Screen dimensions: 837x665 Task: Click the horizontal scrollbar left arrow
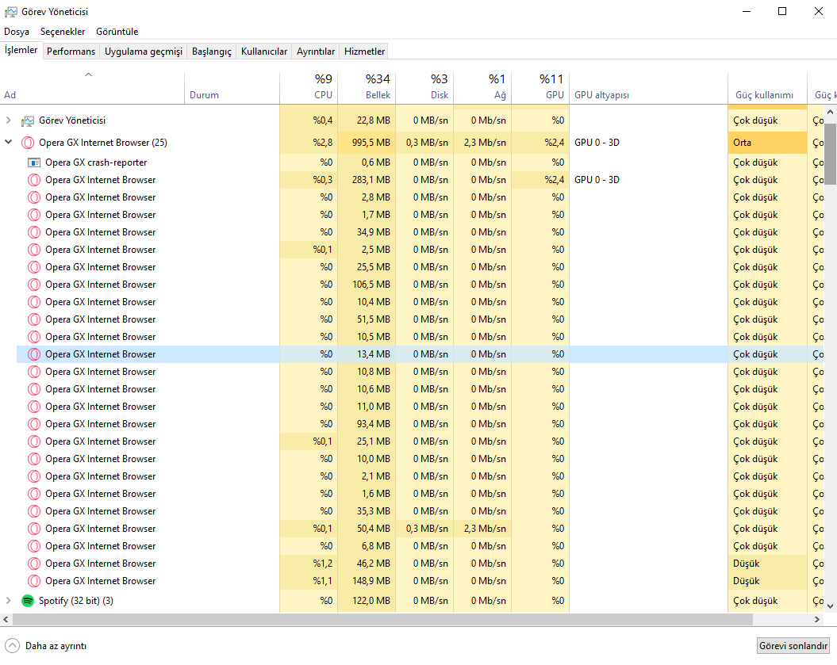[6, 619]
